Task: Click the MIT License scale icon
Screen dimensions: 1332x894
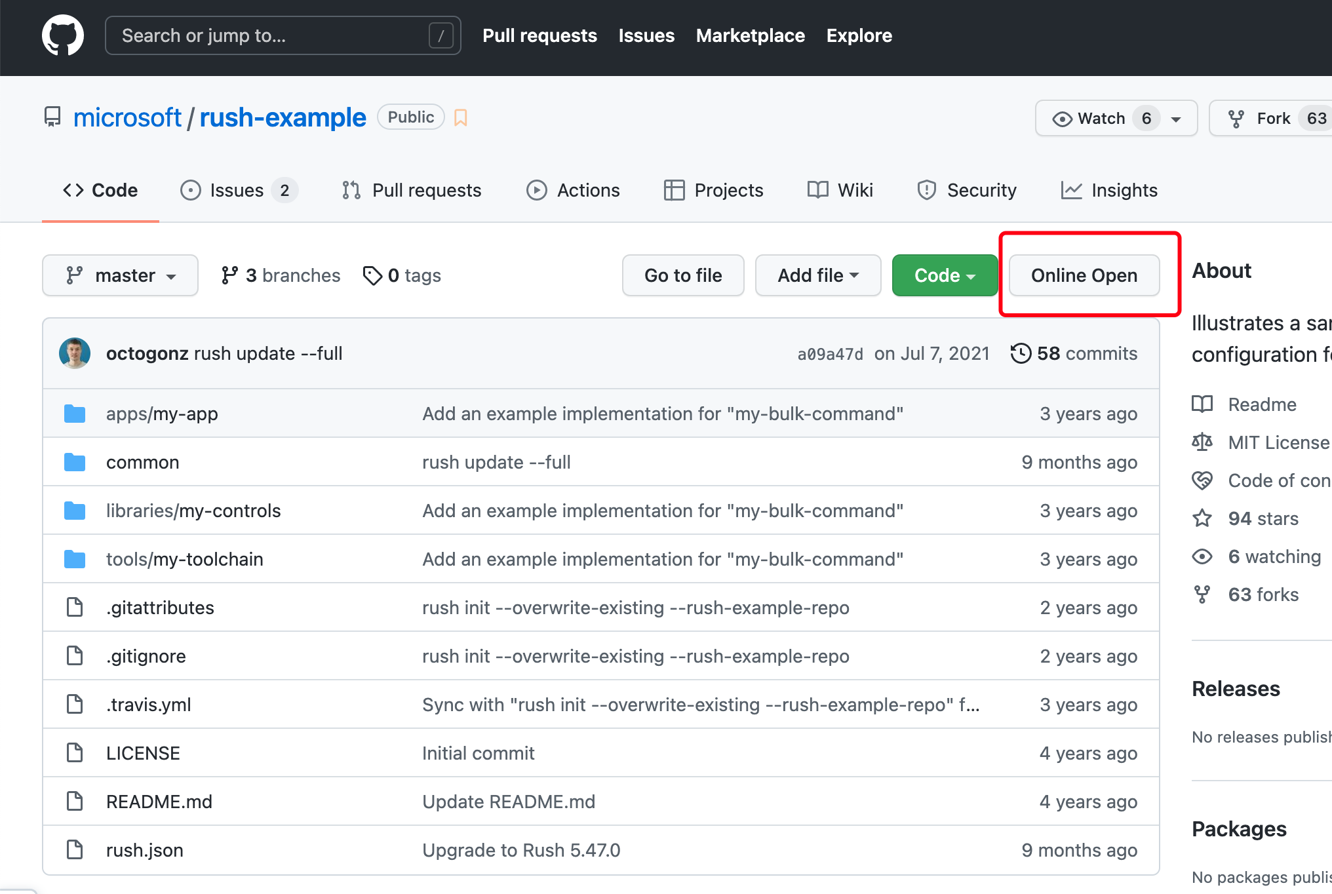Action: tap(1202, 442)
